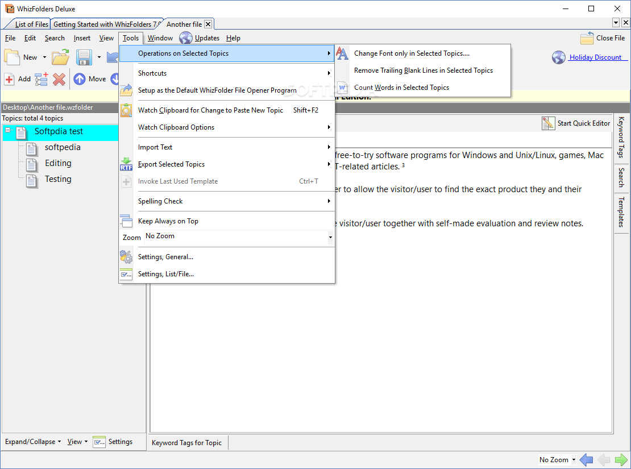Open the Save button dropdown arrow
Image resolution: width=631 pixels, height=469 pixels.
tap(99, 57)
